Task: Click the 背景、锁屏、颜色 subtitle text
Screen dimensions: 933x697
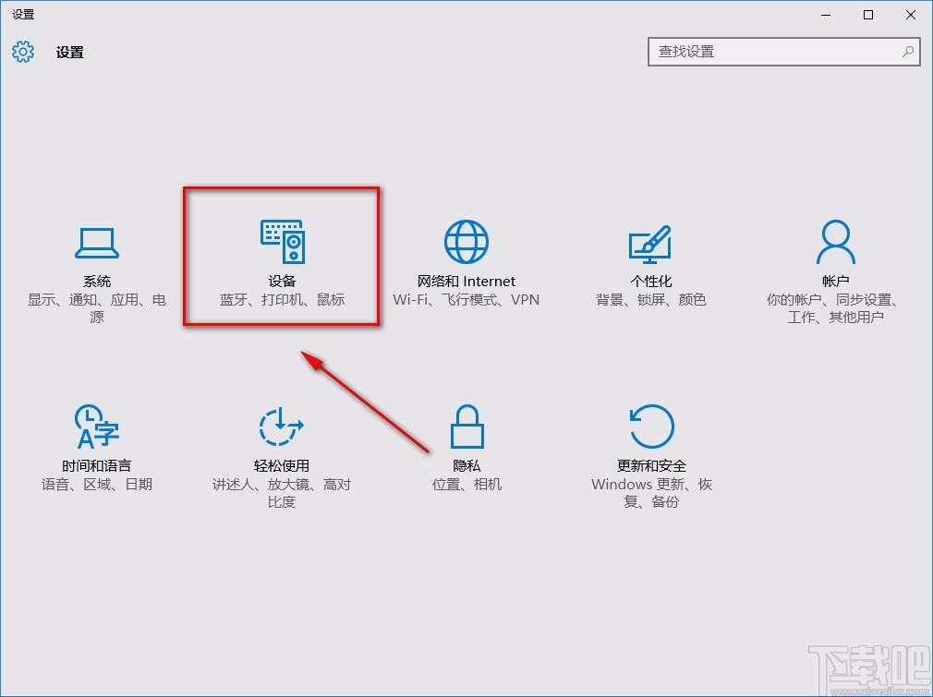Action: [650, 300]
